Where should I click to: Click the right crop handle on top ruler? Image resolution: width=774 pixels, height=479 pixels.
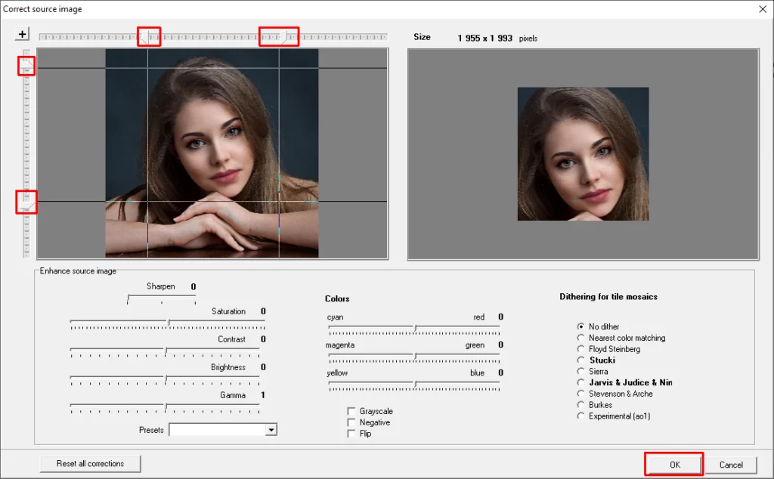pos(285,38)
